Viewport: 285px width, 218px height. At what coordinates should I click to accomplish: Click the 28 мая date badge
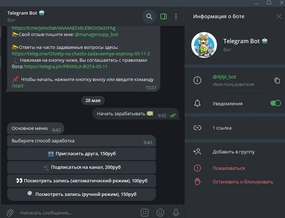point(93,101)
